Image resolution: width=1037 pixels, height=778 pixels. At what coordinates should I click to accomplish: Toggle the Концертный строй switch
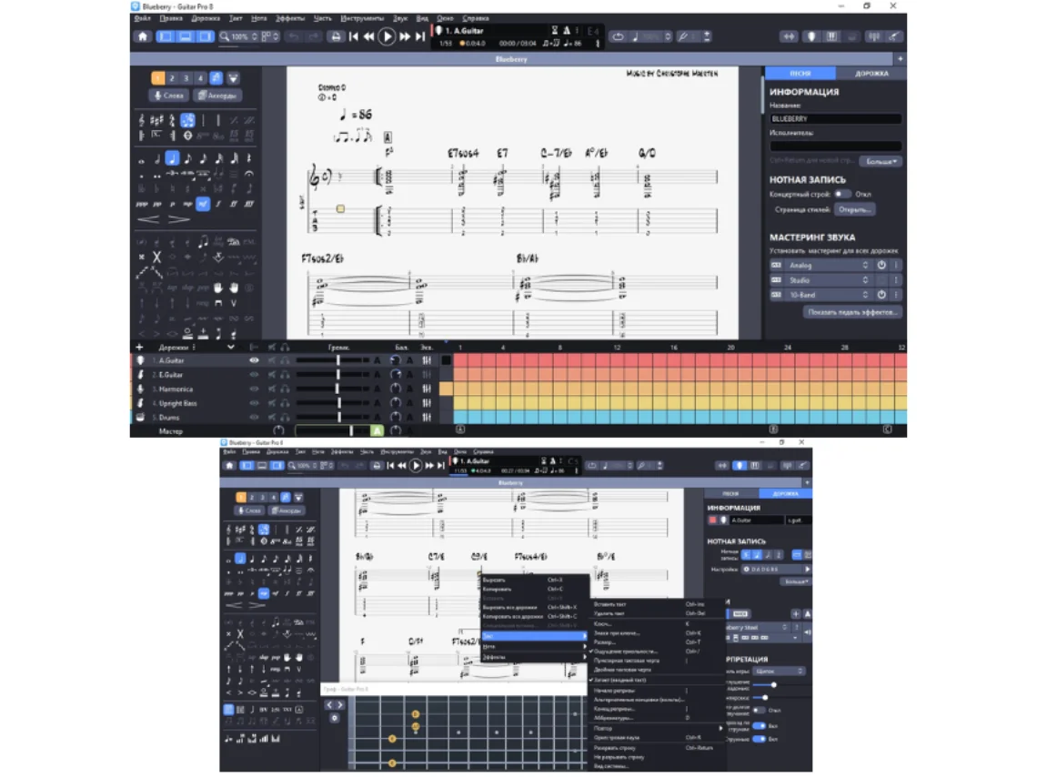pyautogui.click(x=842, y=194)
